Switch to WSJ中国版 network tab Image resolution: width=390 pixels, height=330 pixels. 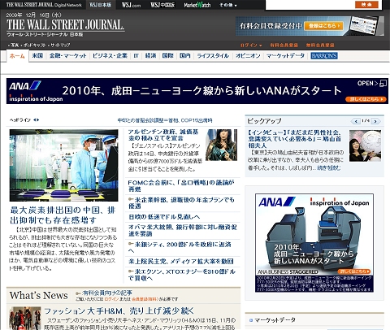click(162, 5)
